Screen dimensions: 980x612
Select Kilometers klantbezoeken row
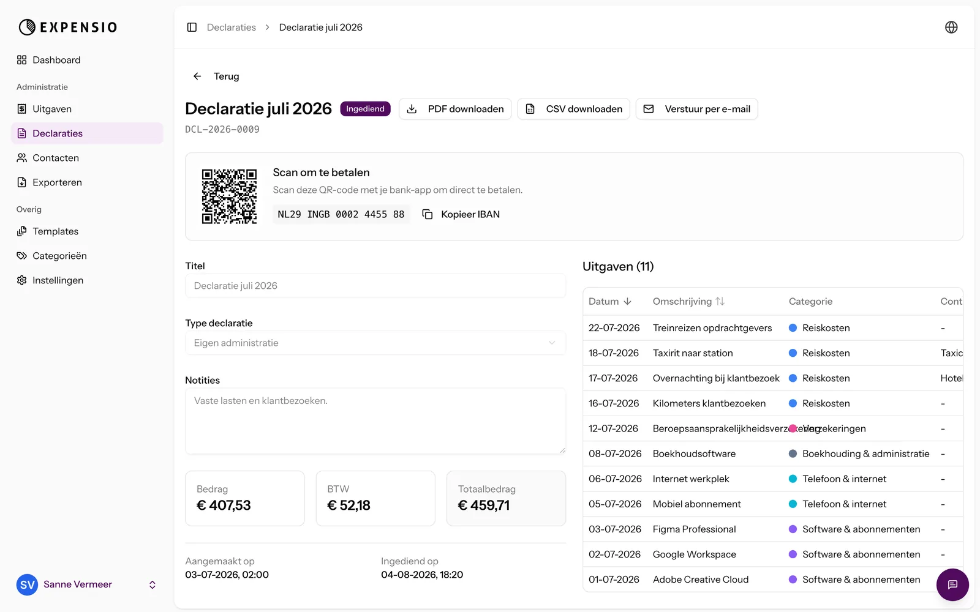pyautogui.click(x=773, y=403)
